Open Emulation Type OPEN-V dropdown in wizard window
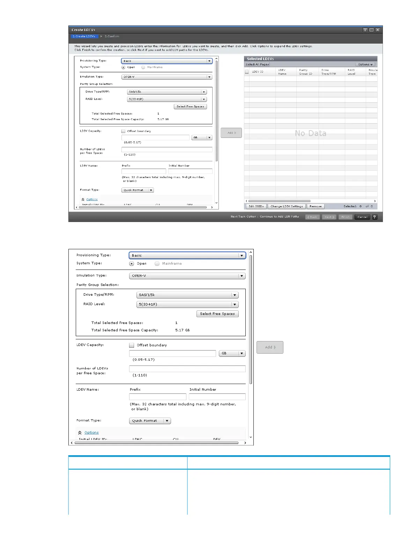The height and width of the screenshot is (553, 415). click(x=167, y=77)
